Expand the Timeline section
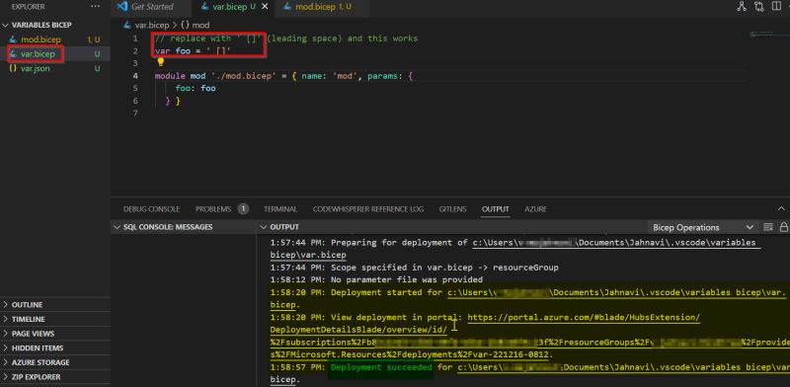 29,319
